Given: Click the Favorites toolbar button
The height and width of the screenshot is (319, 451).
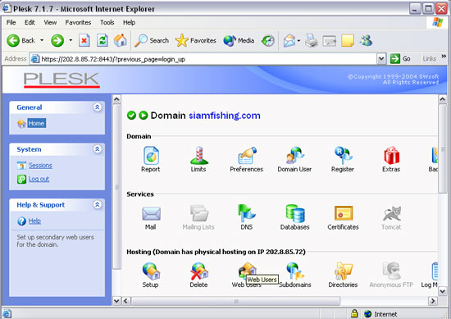Looking at the screenshot, I should coord(196,40).
